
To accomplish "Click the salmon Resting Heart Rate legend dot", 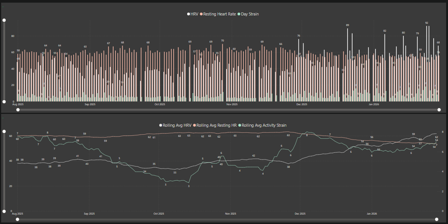I will tap(202, 14).
